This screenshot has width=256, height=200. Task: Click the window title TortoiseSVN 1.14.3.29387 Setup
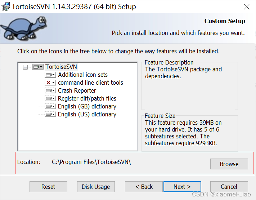pyautogui.click(x=74, y=7)
